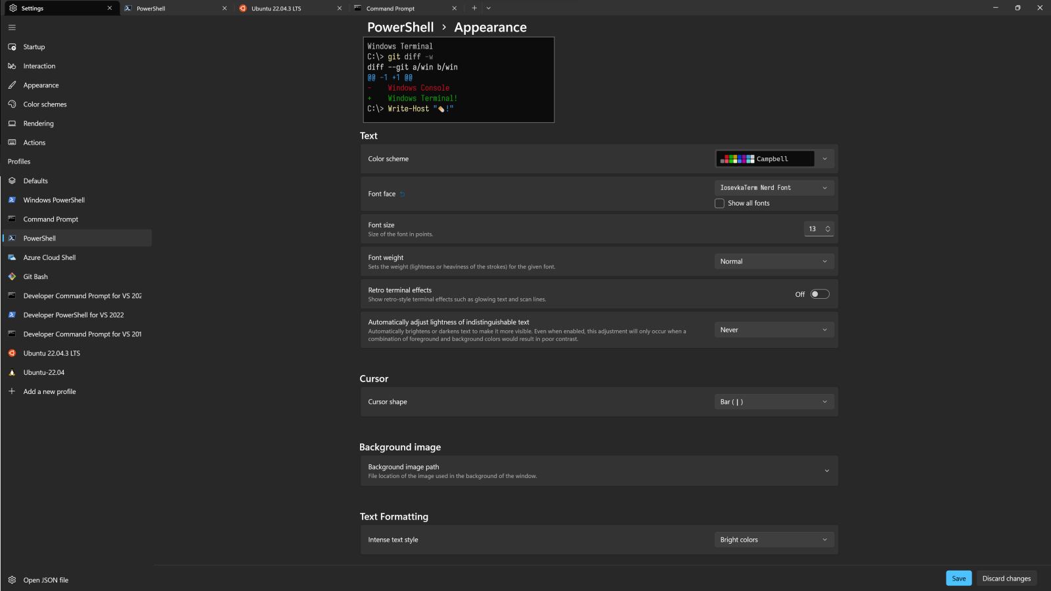Viewport: 1051px width, 591px height.
Task: Open the hamburger navigation menu
Action: pos(12,27)
